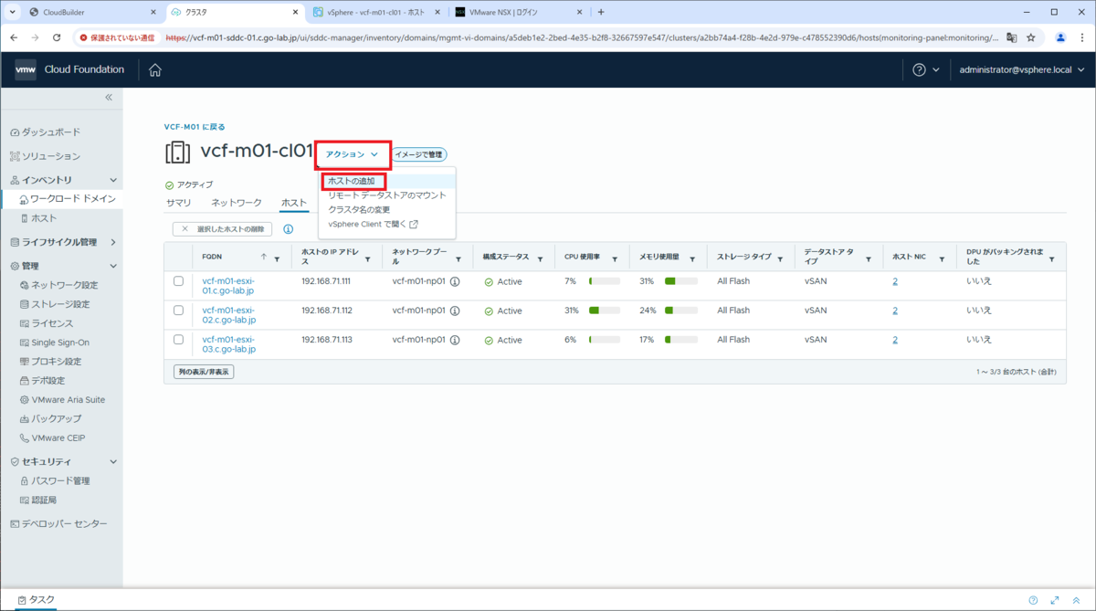The width and height of the screenshot is (1096, 611).
Task: Switch to the サマリ tab
Action: [178, 203]
